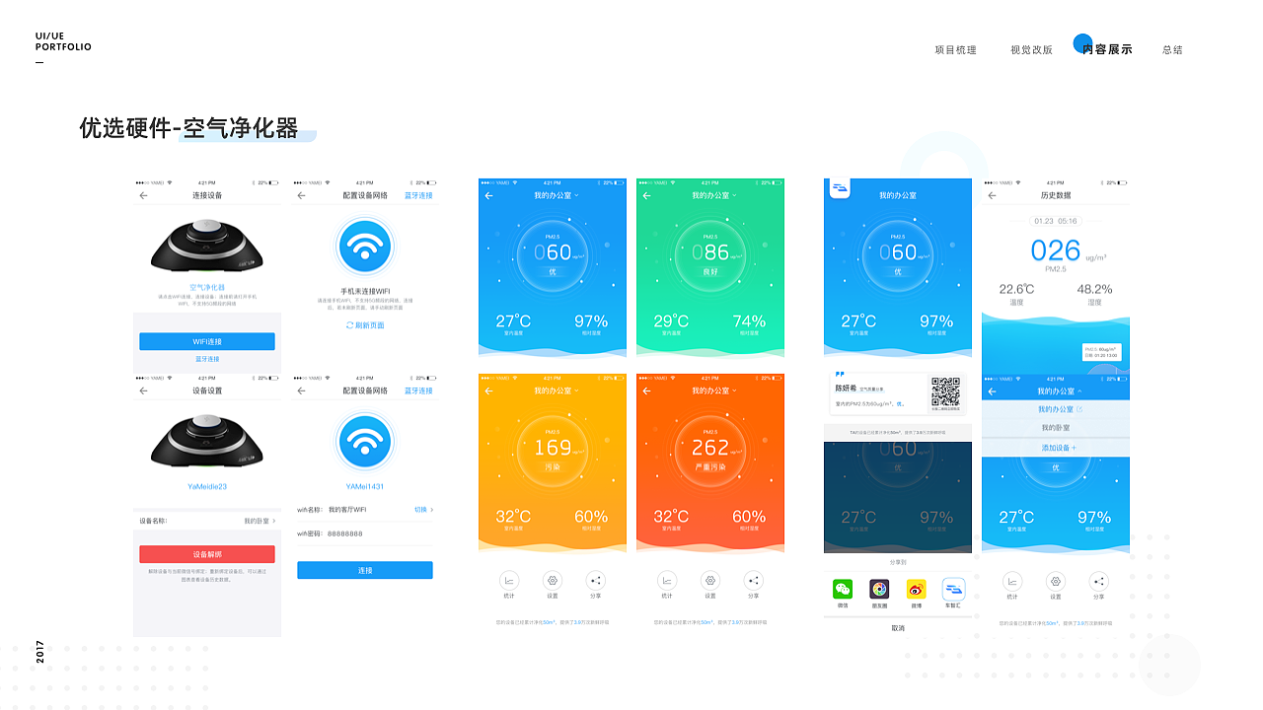Share to 朋友圈 icon
This screenshot has height=710, width=1263.
click(879, 589)
